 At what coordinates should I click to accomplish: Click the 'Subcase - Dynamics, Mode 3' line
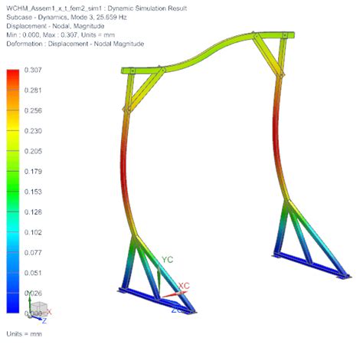click(x=67, y=18)
